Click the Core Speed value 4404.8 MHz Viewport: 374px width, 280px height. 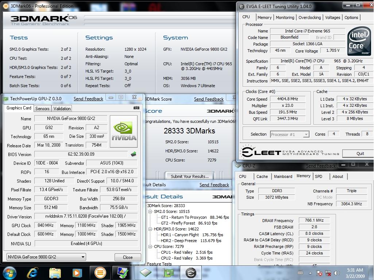(288, 99)
